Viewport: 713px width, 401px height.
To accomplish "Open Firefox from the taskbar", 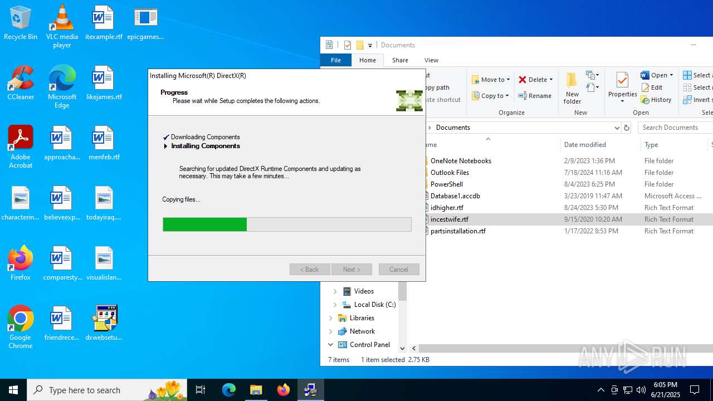I will point(284,390).
